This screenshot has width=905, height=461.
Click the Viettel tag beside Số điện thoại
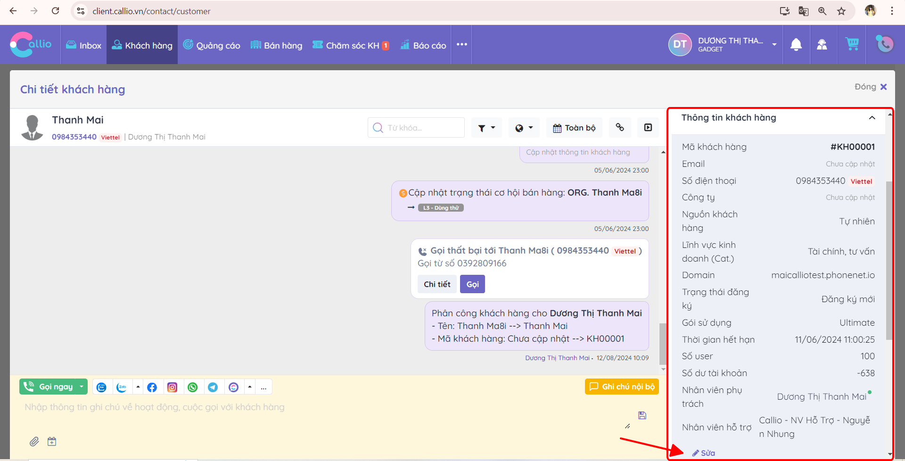[x=862, y=181]
